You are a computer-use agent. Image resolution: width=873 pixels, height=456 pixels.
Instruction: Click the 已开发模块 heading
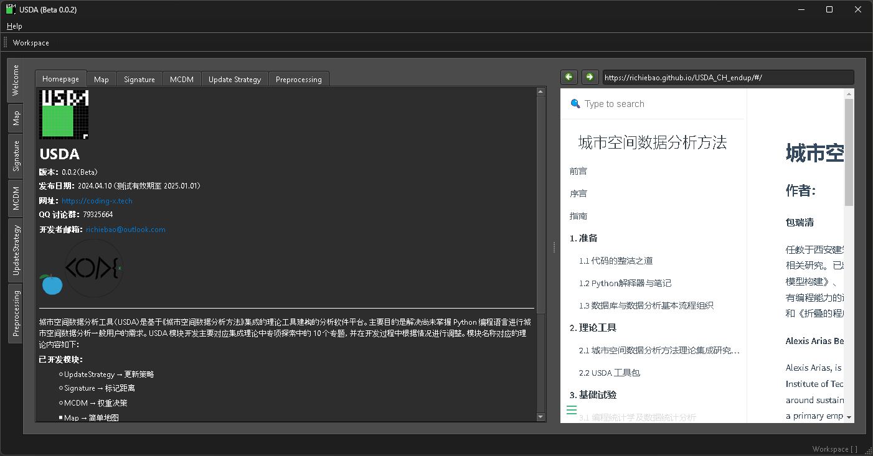pos(61,360)
